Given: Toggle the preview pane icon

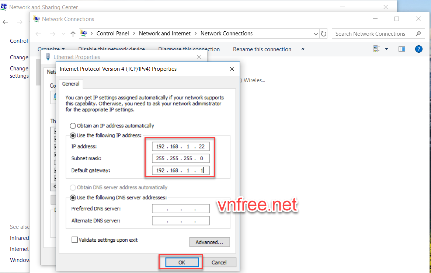Looking at the screenshot, I should 402,49.
